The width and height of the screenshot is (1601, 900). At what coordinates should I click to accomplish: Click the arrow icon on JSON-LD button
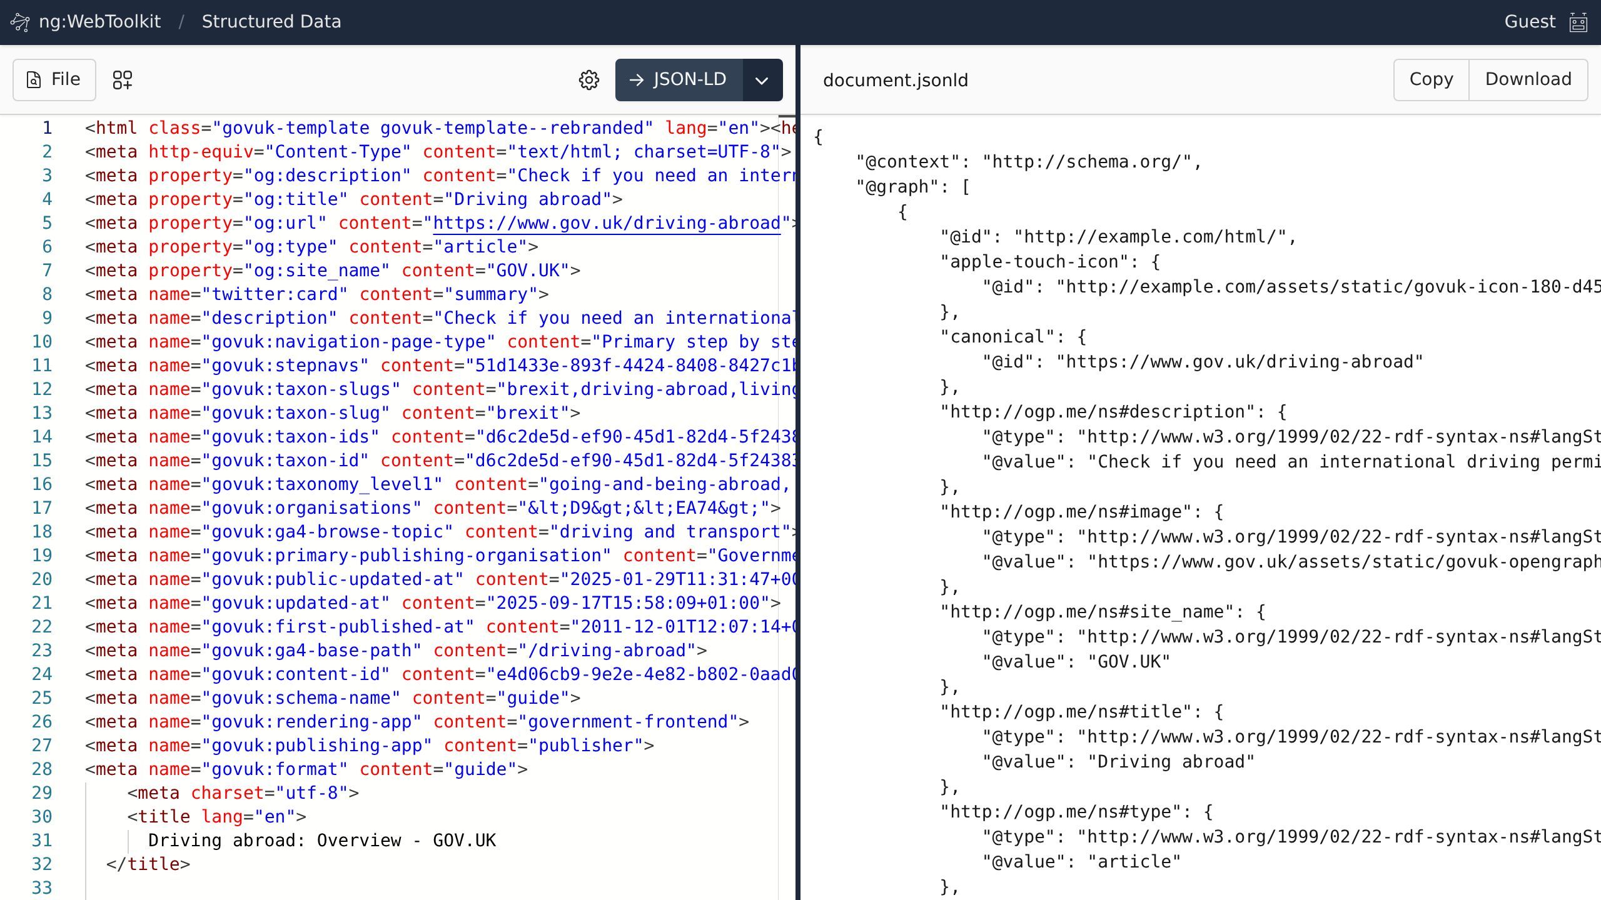point(637,80)
